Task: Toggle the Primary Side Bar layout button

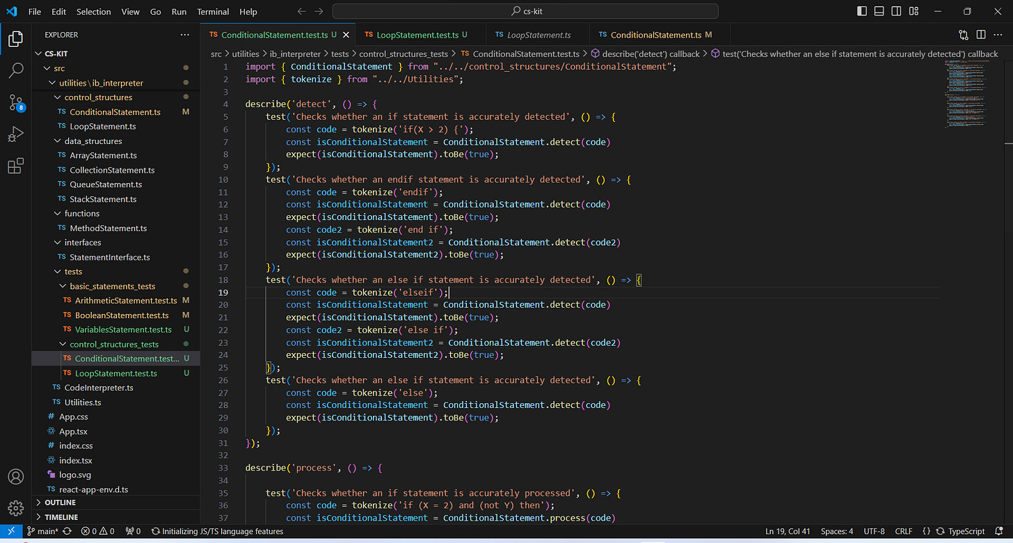Action: pos(862,11)
